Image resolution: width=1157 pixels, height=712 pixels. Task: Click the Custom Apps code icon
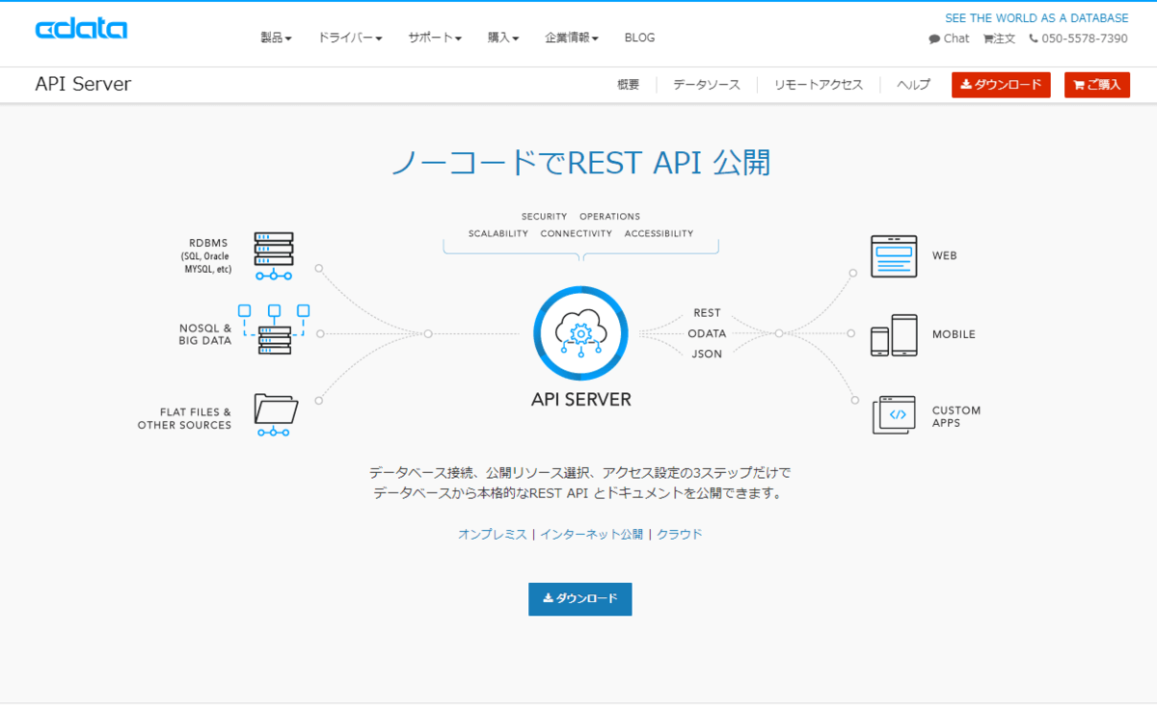click(894, 415)
